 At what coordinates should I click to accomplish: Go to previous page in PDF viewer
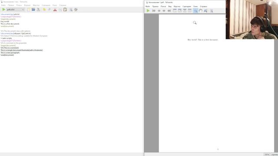(159, 11)
